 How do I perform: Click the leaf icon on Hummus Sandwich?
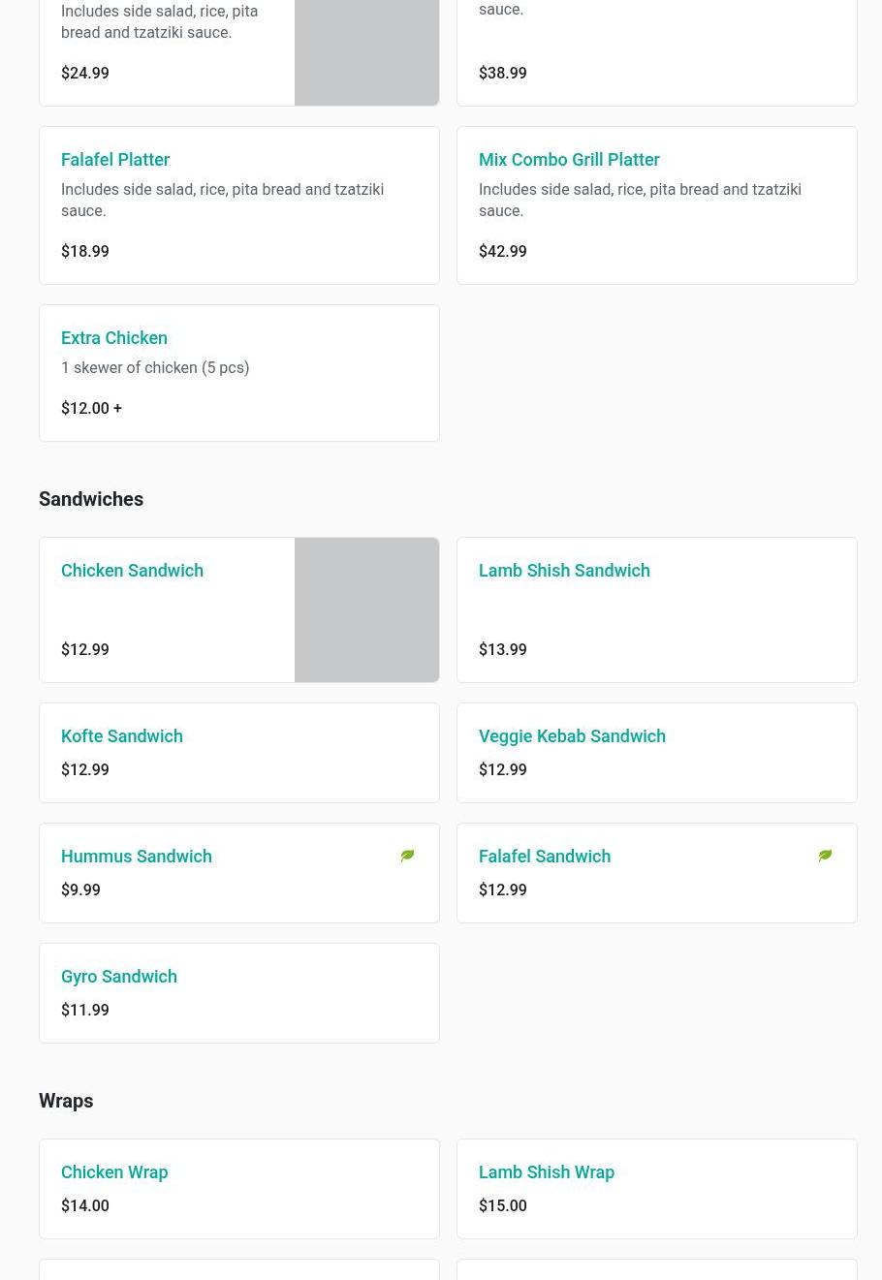pos(407,856)
